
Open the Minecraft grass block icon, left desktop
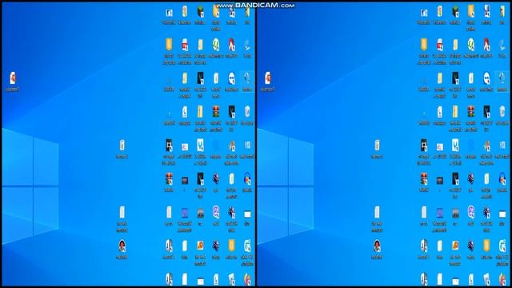coord(200,12)
